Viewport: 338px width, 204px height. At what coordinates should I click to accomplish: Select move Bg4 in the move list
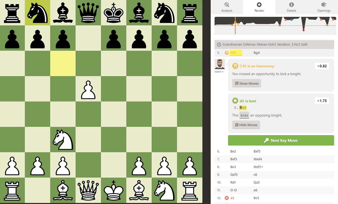point(256,53)
